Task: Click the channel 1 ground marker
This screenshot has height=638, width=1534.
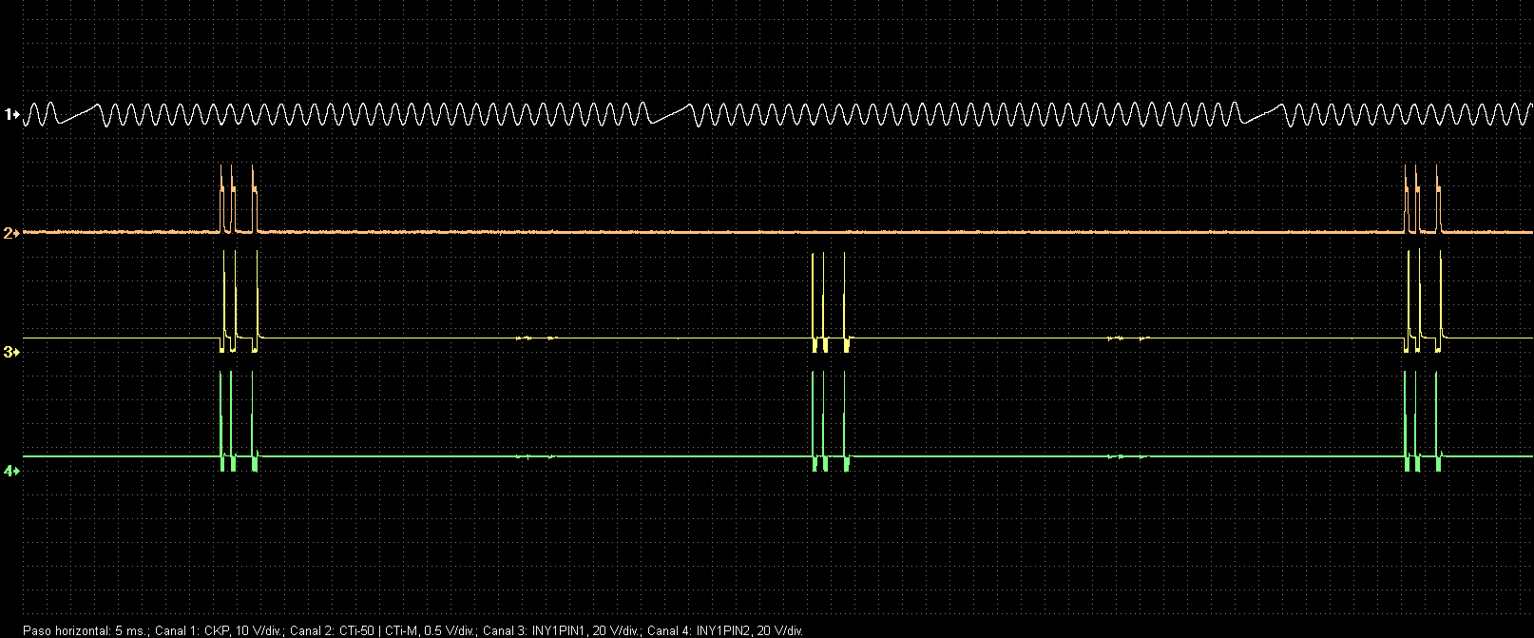Action: [x=11, y=114]
